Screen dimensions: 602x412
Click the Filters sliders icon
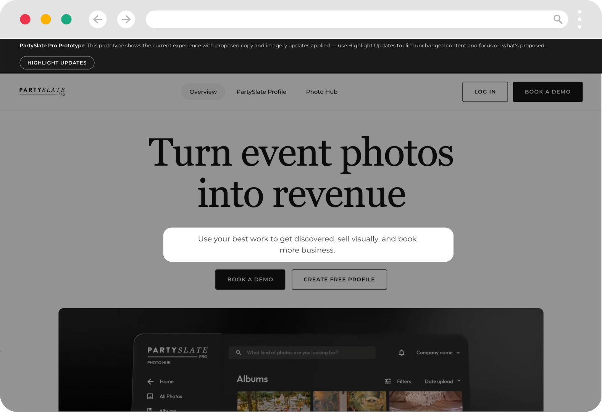point(388,381)
